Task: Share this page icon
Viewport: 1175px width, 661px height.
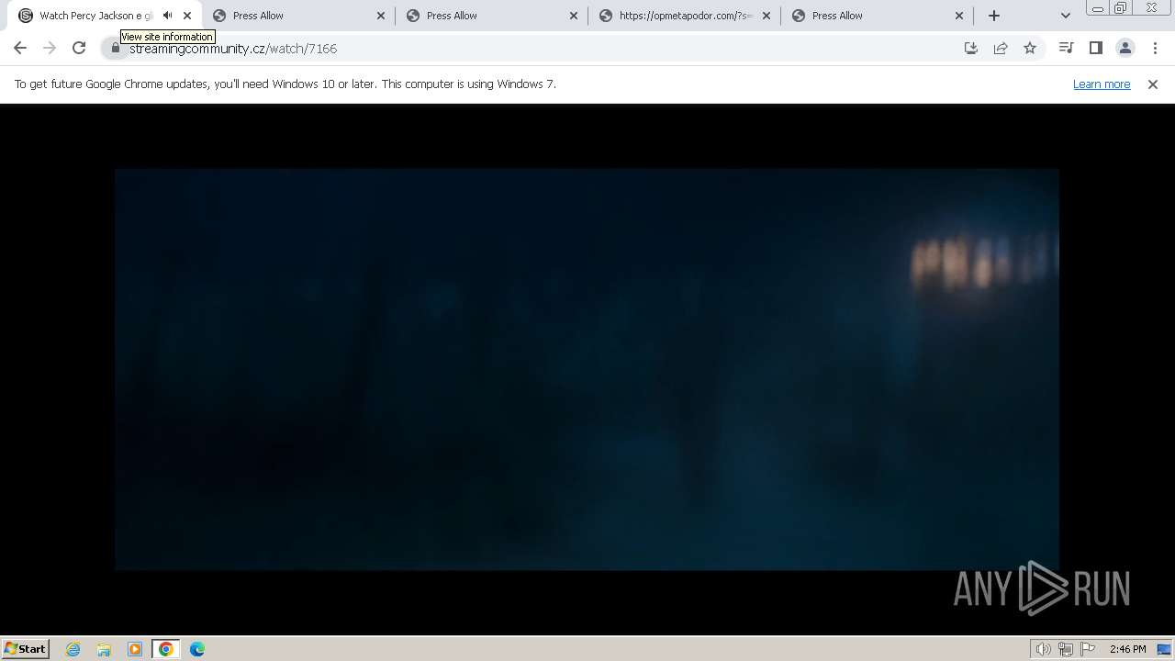Action: (1001, 48)
